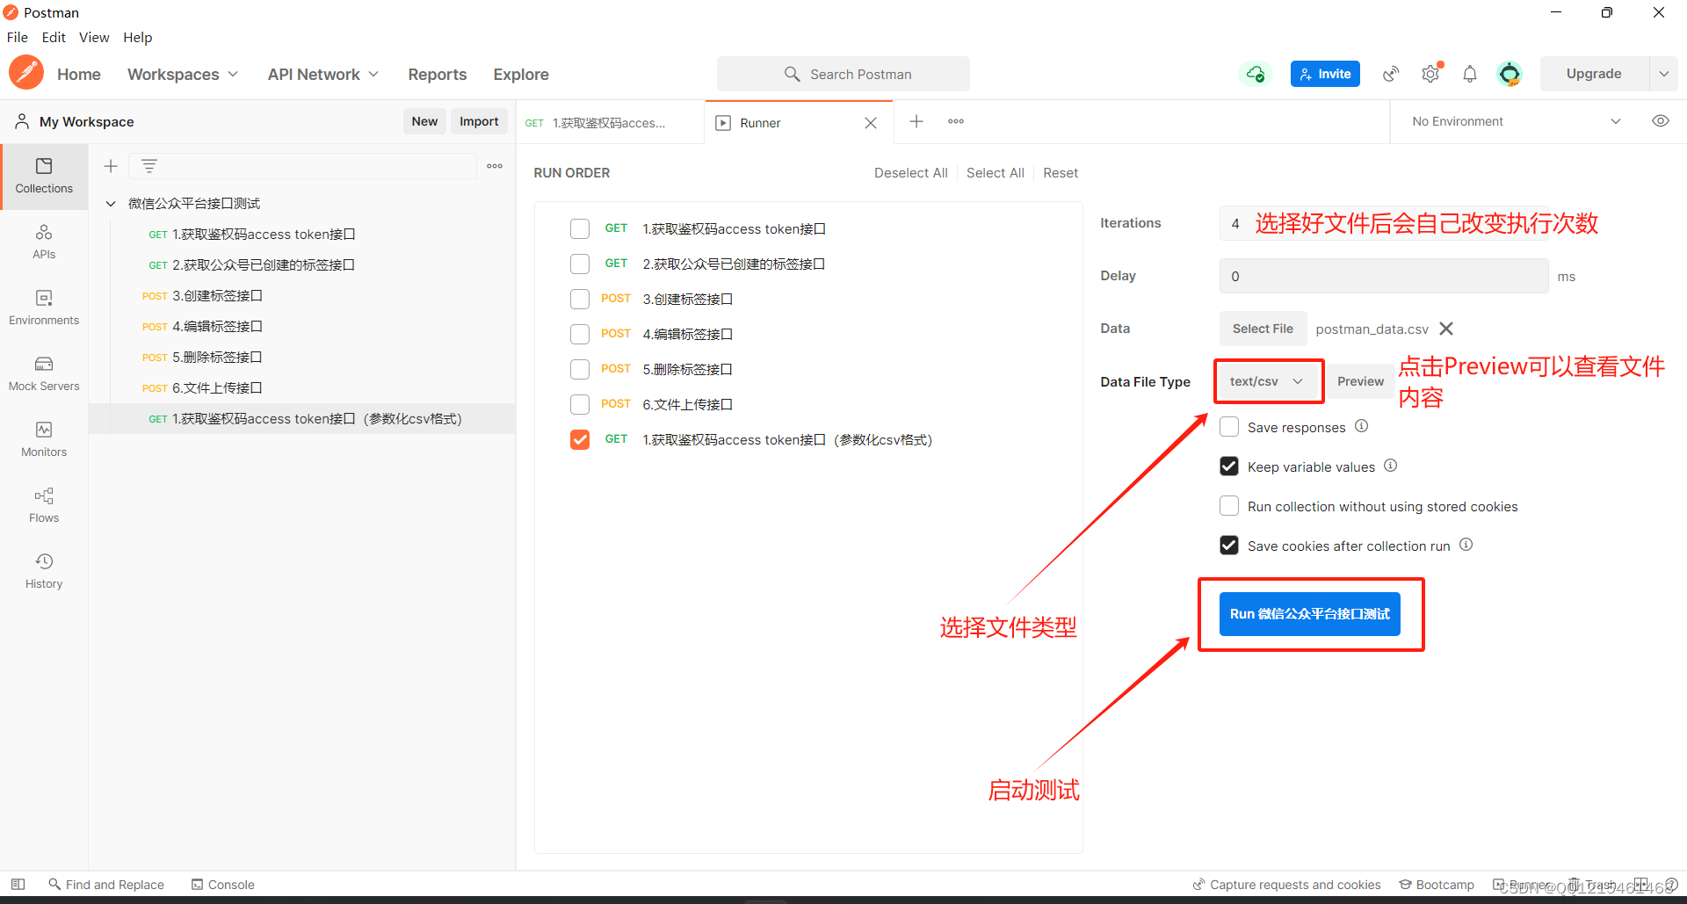The image size is (1687, 904).
Task: Open the Upgrade dropdown arrow
Action: 1663,74
